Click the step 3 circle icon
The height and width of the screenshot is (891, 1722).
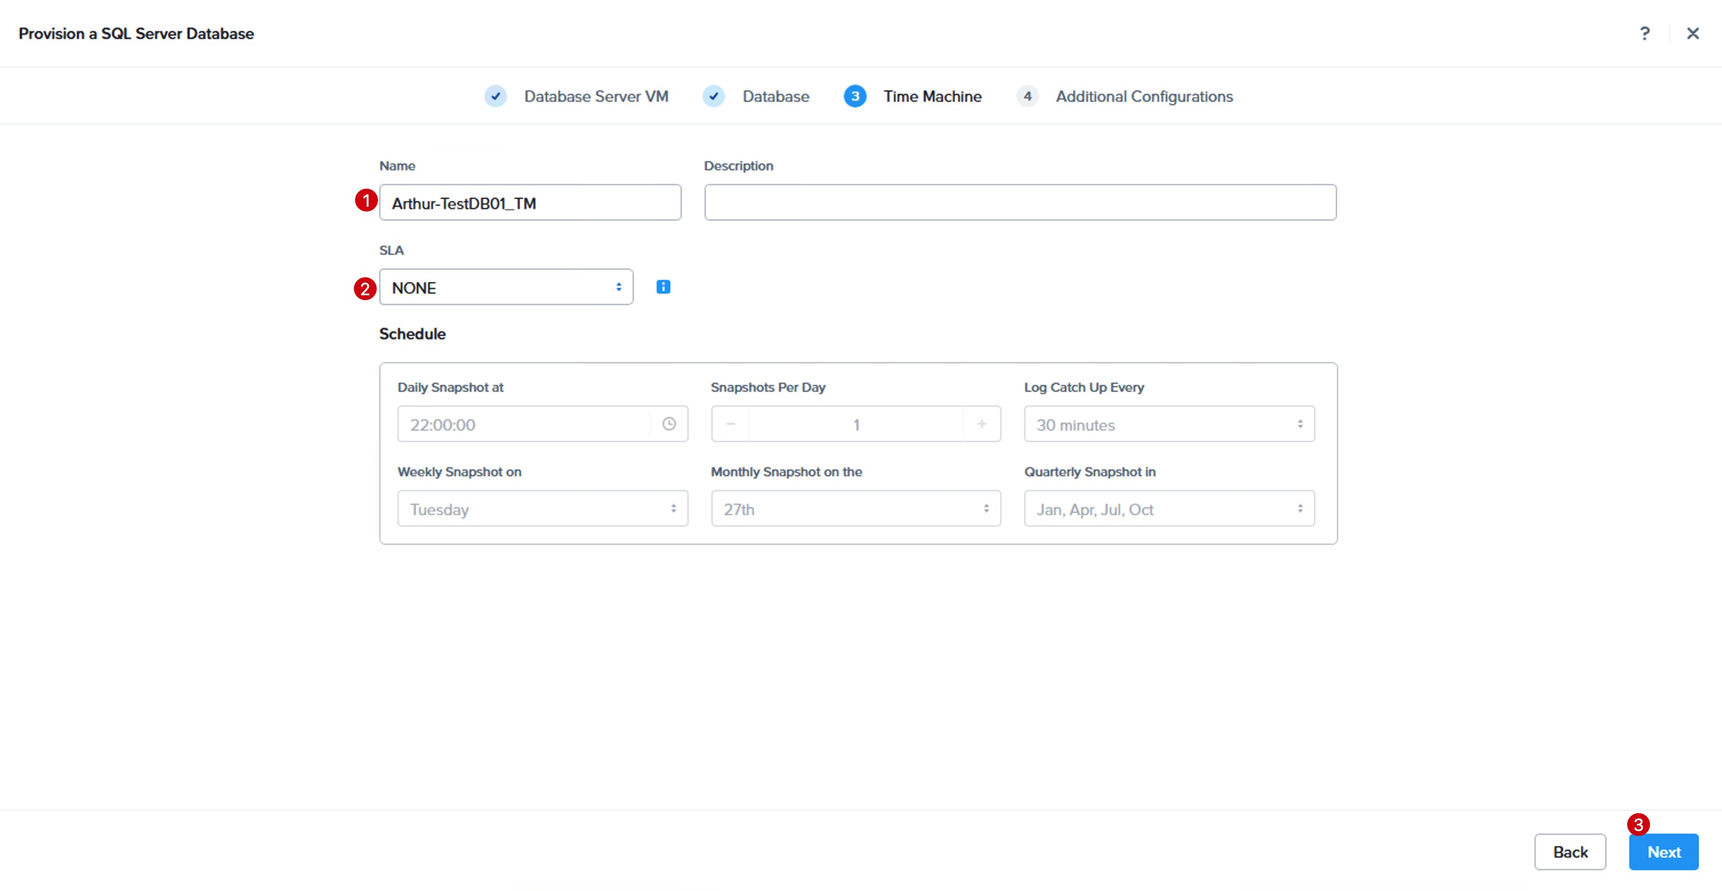[855, 97]
